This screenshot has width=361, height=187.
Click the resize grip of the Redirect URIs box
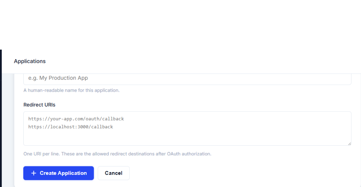click(349, 143)
